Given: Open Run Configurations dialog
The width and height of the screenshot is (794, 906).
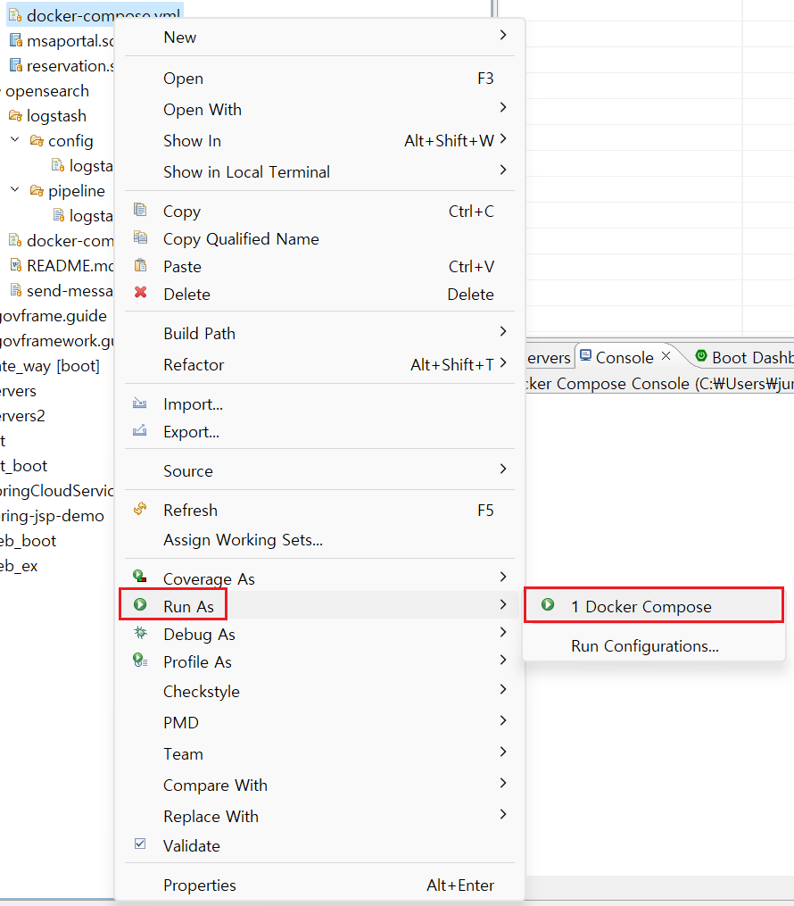Looking at the screenshot, I should [x=644, y=646].
